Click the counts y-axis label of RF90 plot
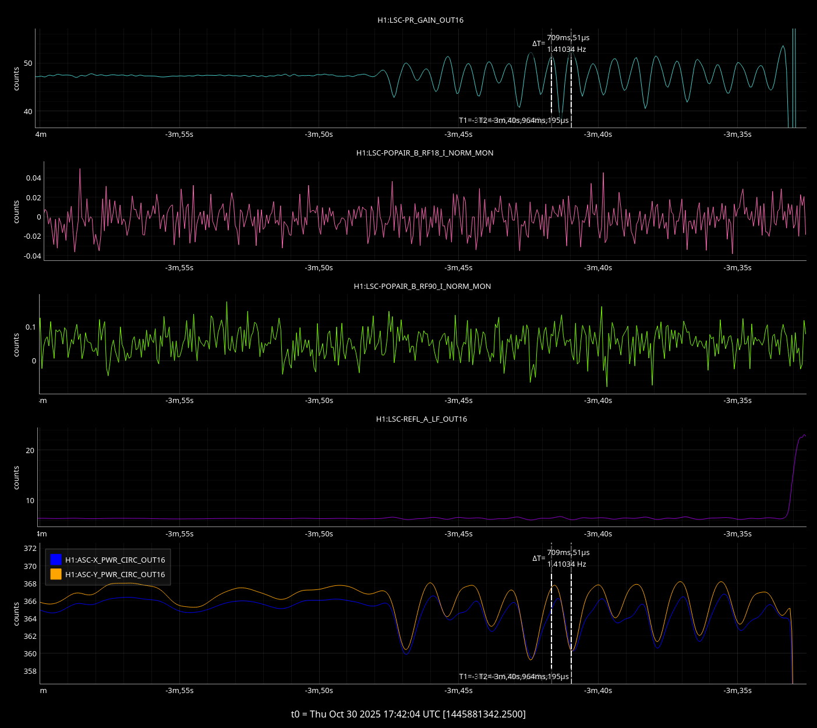 pos(16,345)
